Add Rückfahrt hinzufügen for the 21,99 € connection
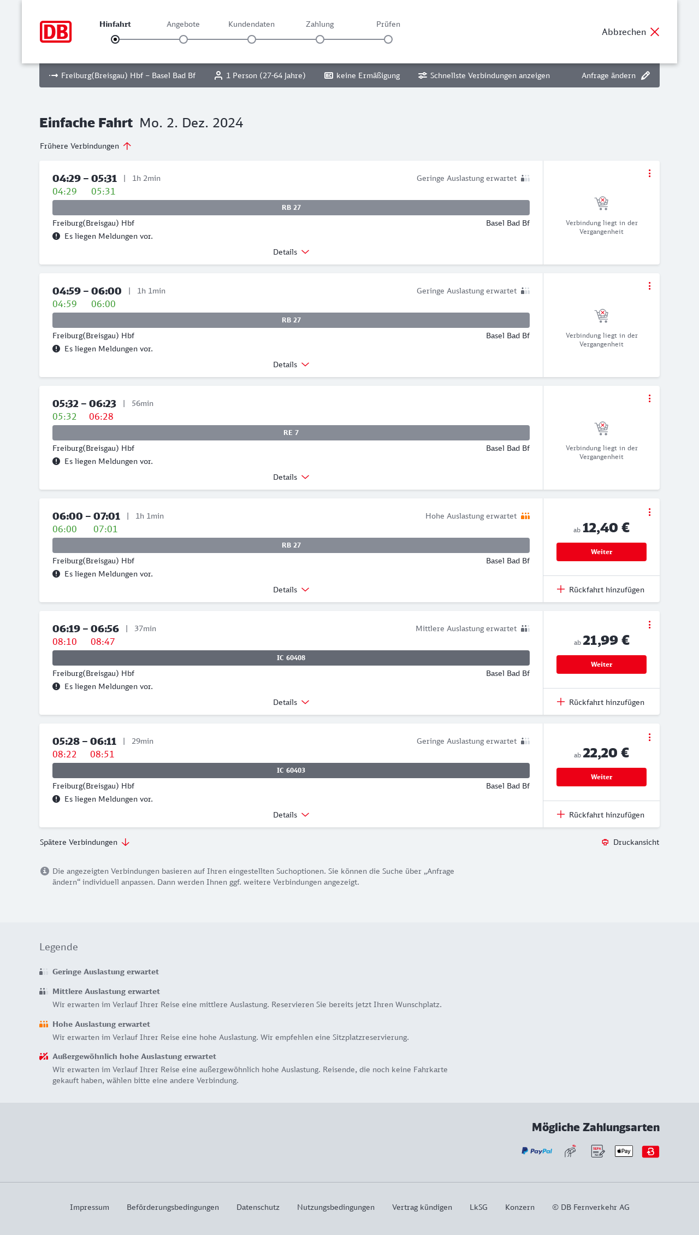The width and height of the screenshot is (699, 1235). click(601, 702)
